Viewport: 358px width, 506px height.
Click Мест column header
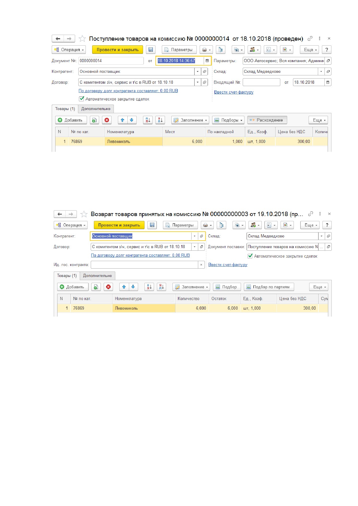[183, 132]
